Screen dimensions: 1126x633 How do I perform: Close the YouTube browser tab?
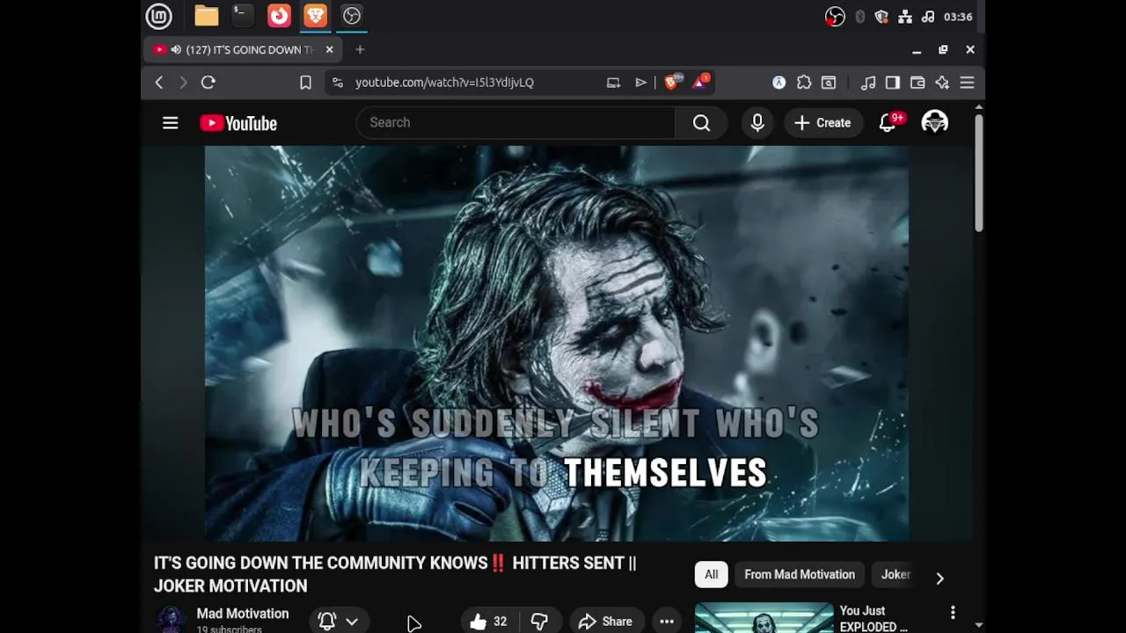(330, 50)
